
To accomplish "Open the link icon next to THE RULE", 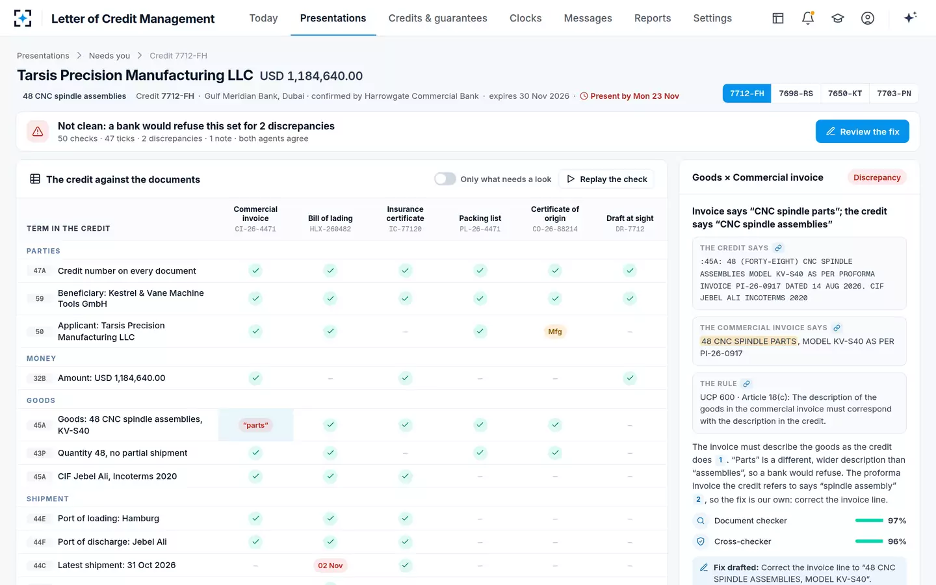I will click(x=746, y=383).
